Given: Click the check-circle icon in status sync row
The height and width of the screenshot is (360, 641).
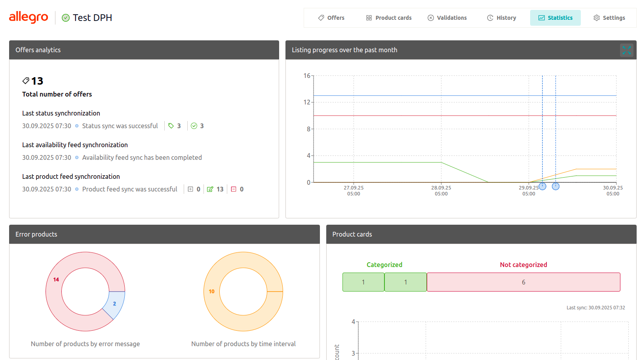Looking at the screenshot, I should 194,126.
